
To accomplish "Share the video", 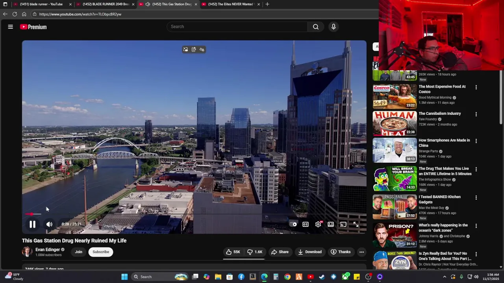I will [x=280, y=252].
